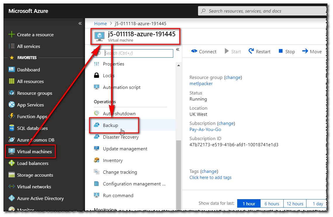Image resolution: width=333 pixels, height=217 pixels.
Task: Click the Properties bars icon
Action: [96, 64]
